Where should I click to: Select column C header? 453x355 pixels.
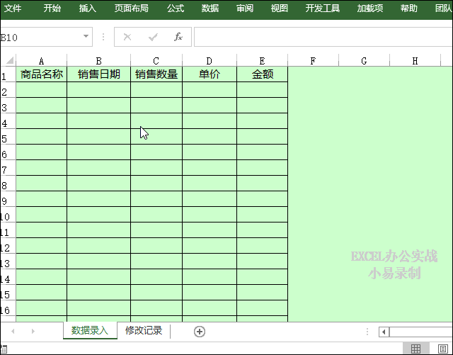pyautogui.click(x=156, y=61)
